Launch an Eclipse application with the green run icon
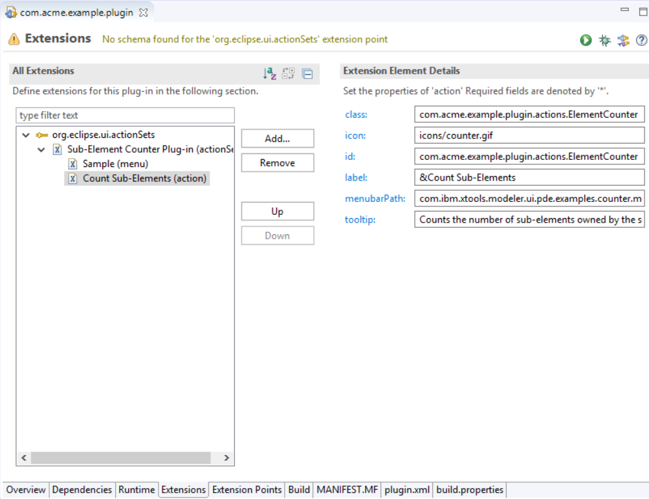The height and width of the screenshot is (499, 649). [586, 40]
